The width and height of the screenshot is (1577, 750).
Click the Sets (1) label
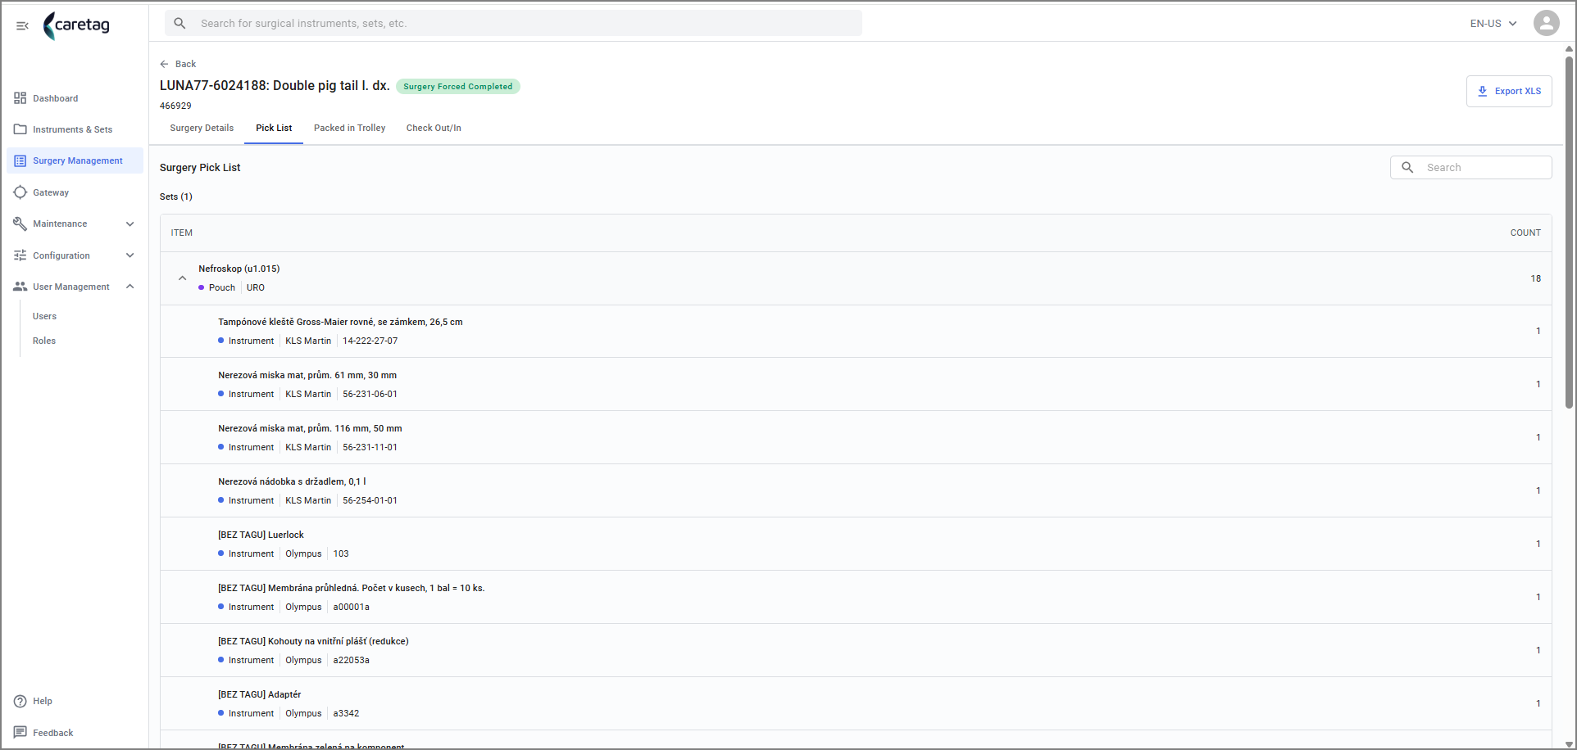pyautogui.click(x=175, y=197)
